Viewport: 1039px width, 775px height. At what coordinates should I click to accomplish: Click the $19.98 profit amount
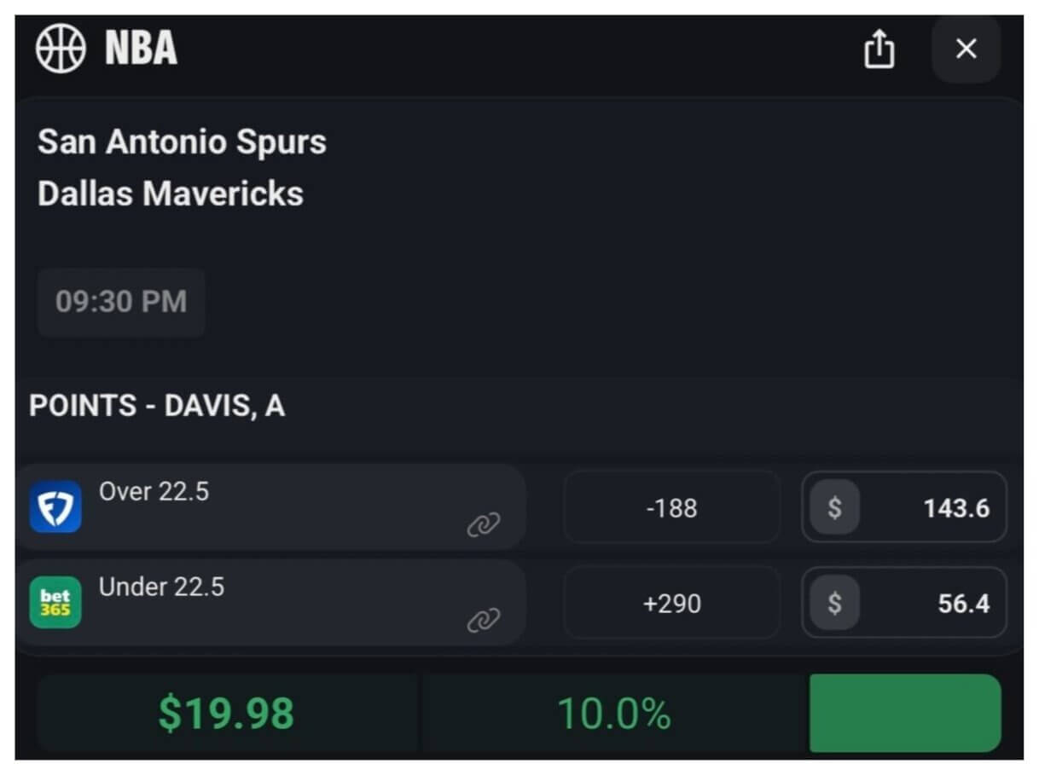(x=226, y=714)
